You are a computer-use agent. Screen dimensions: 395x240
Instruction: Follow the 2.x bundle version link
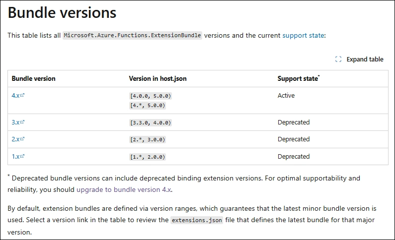15,139
